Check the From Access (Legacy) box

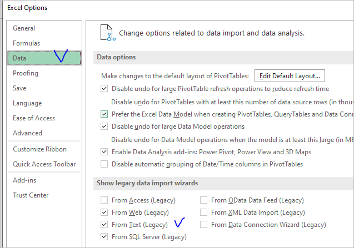[x=104, y=200]
